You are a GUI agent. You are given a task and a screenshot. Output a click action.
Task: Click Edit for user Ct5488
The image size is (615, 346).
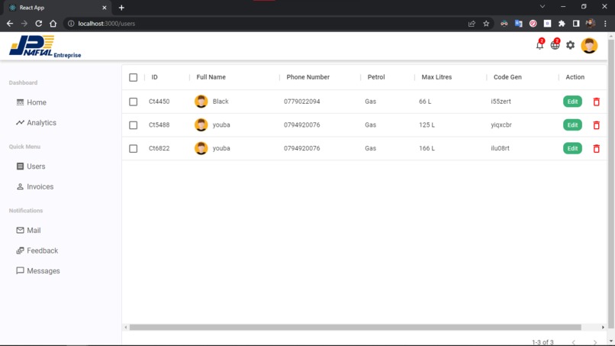(572, 125)
